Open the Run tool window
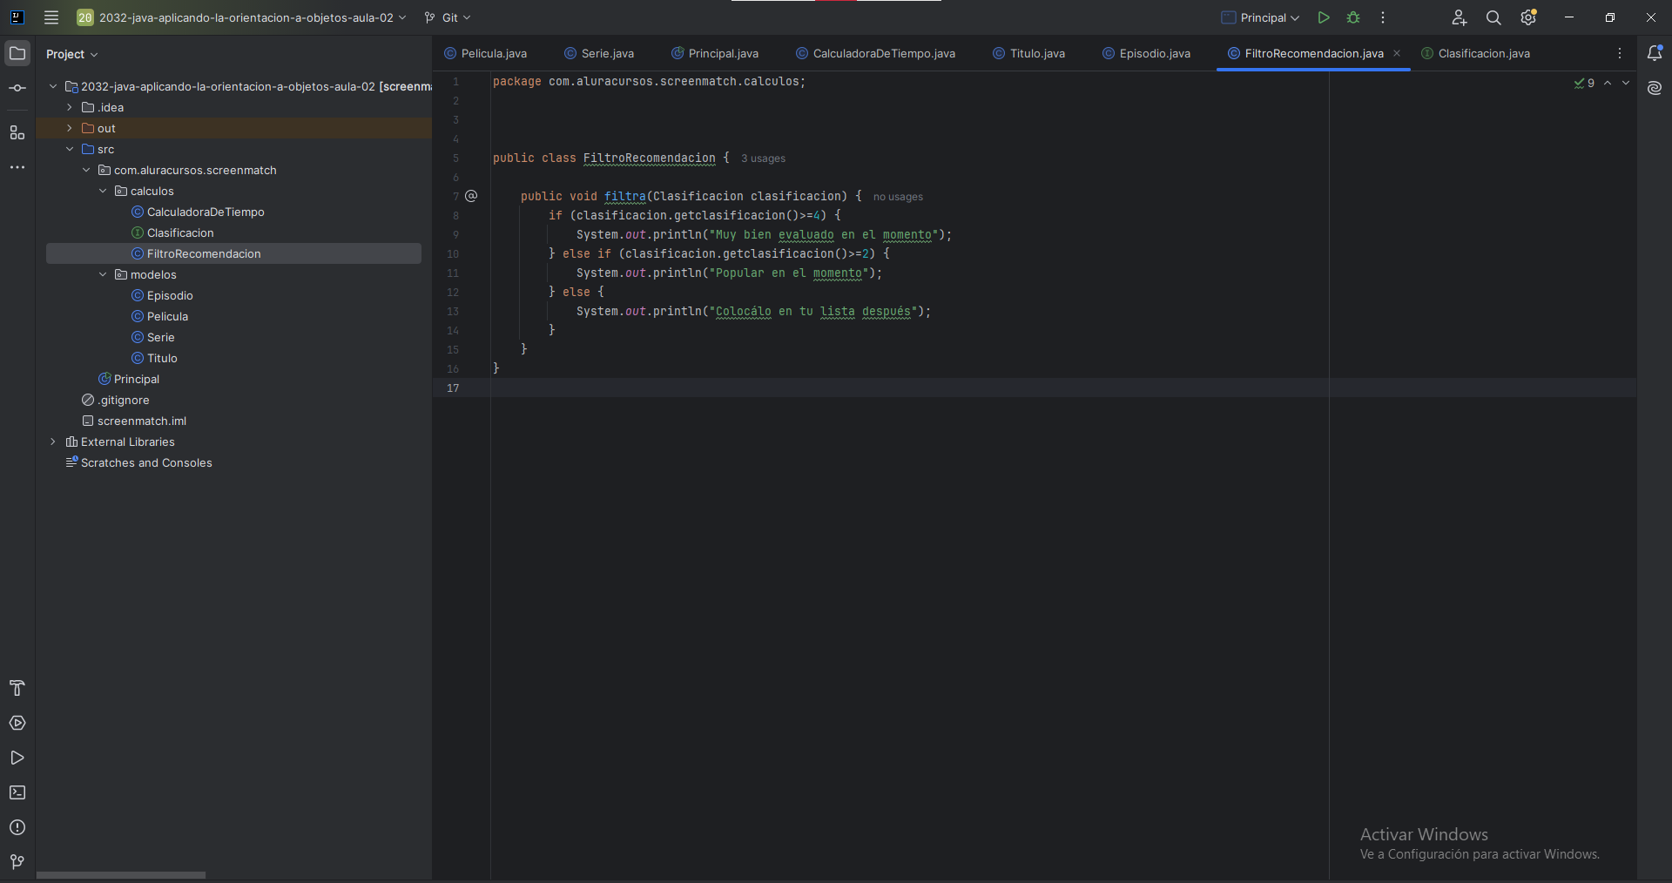 click(17, 758)
